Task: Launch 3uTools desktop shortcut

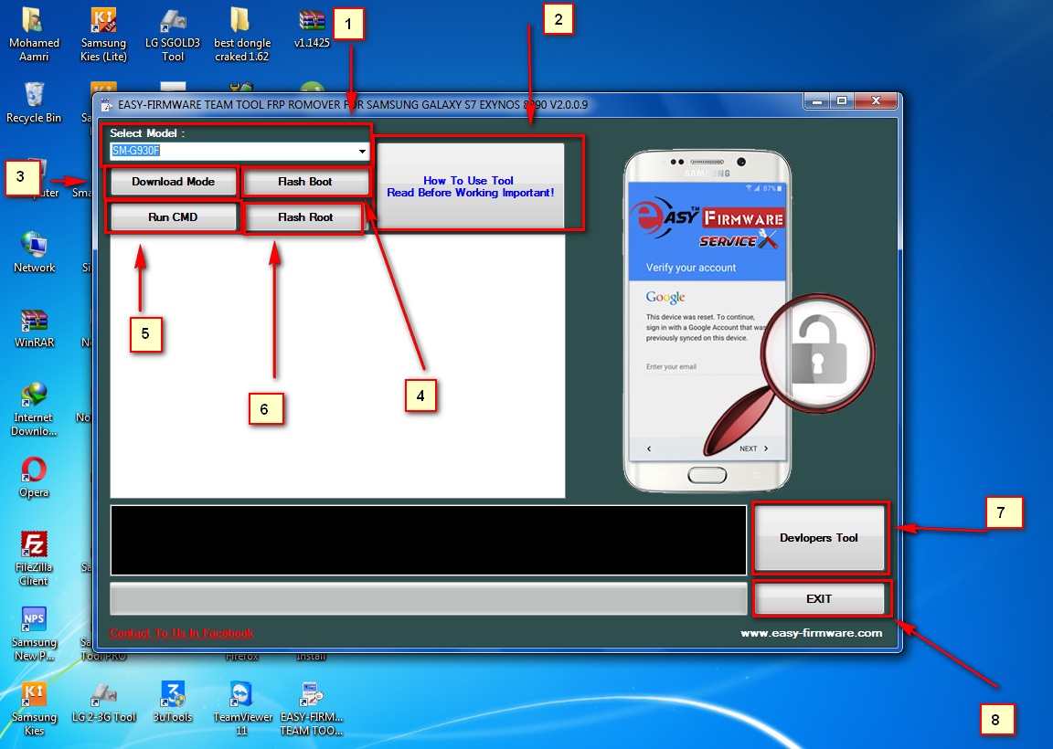Action: pos(173,702)
